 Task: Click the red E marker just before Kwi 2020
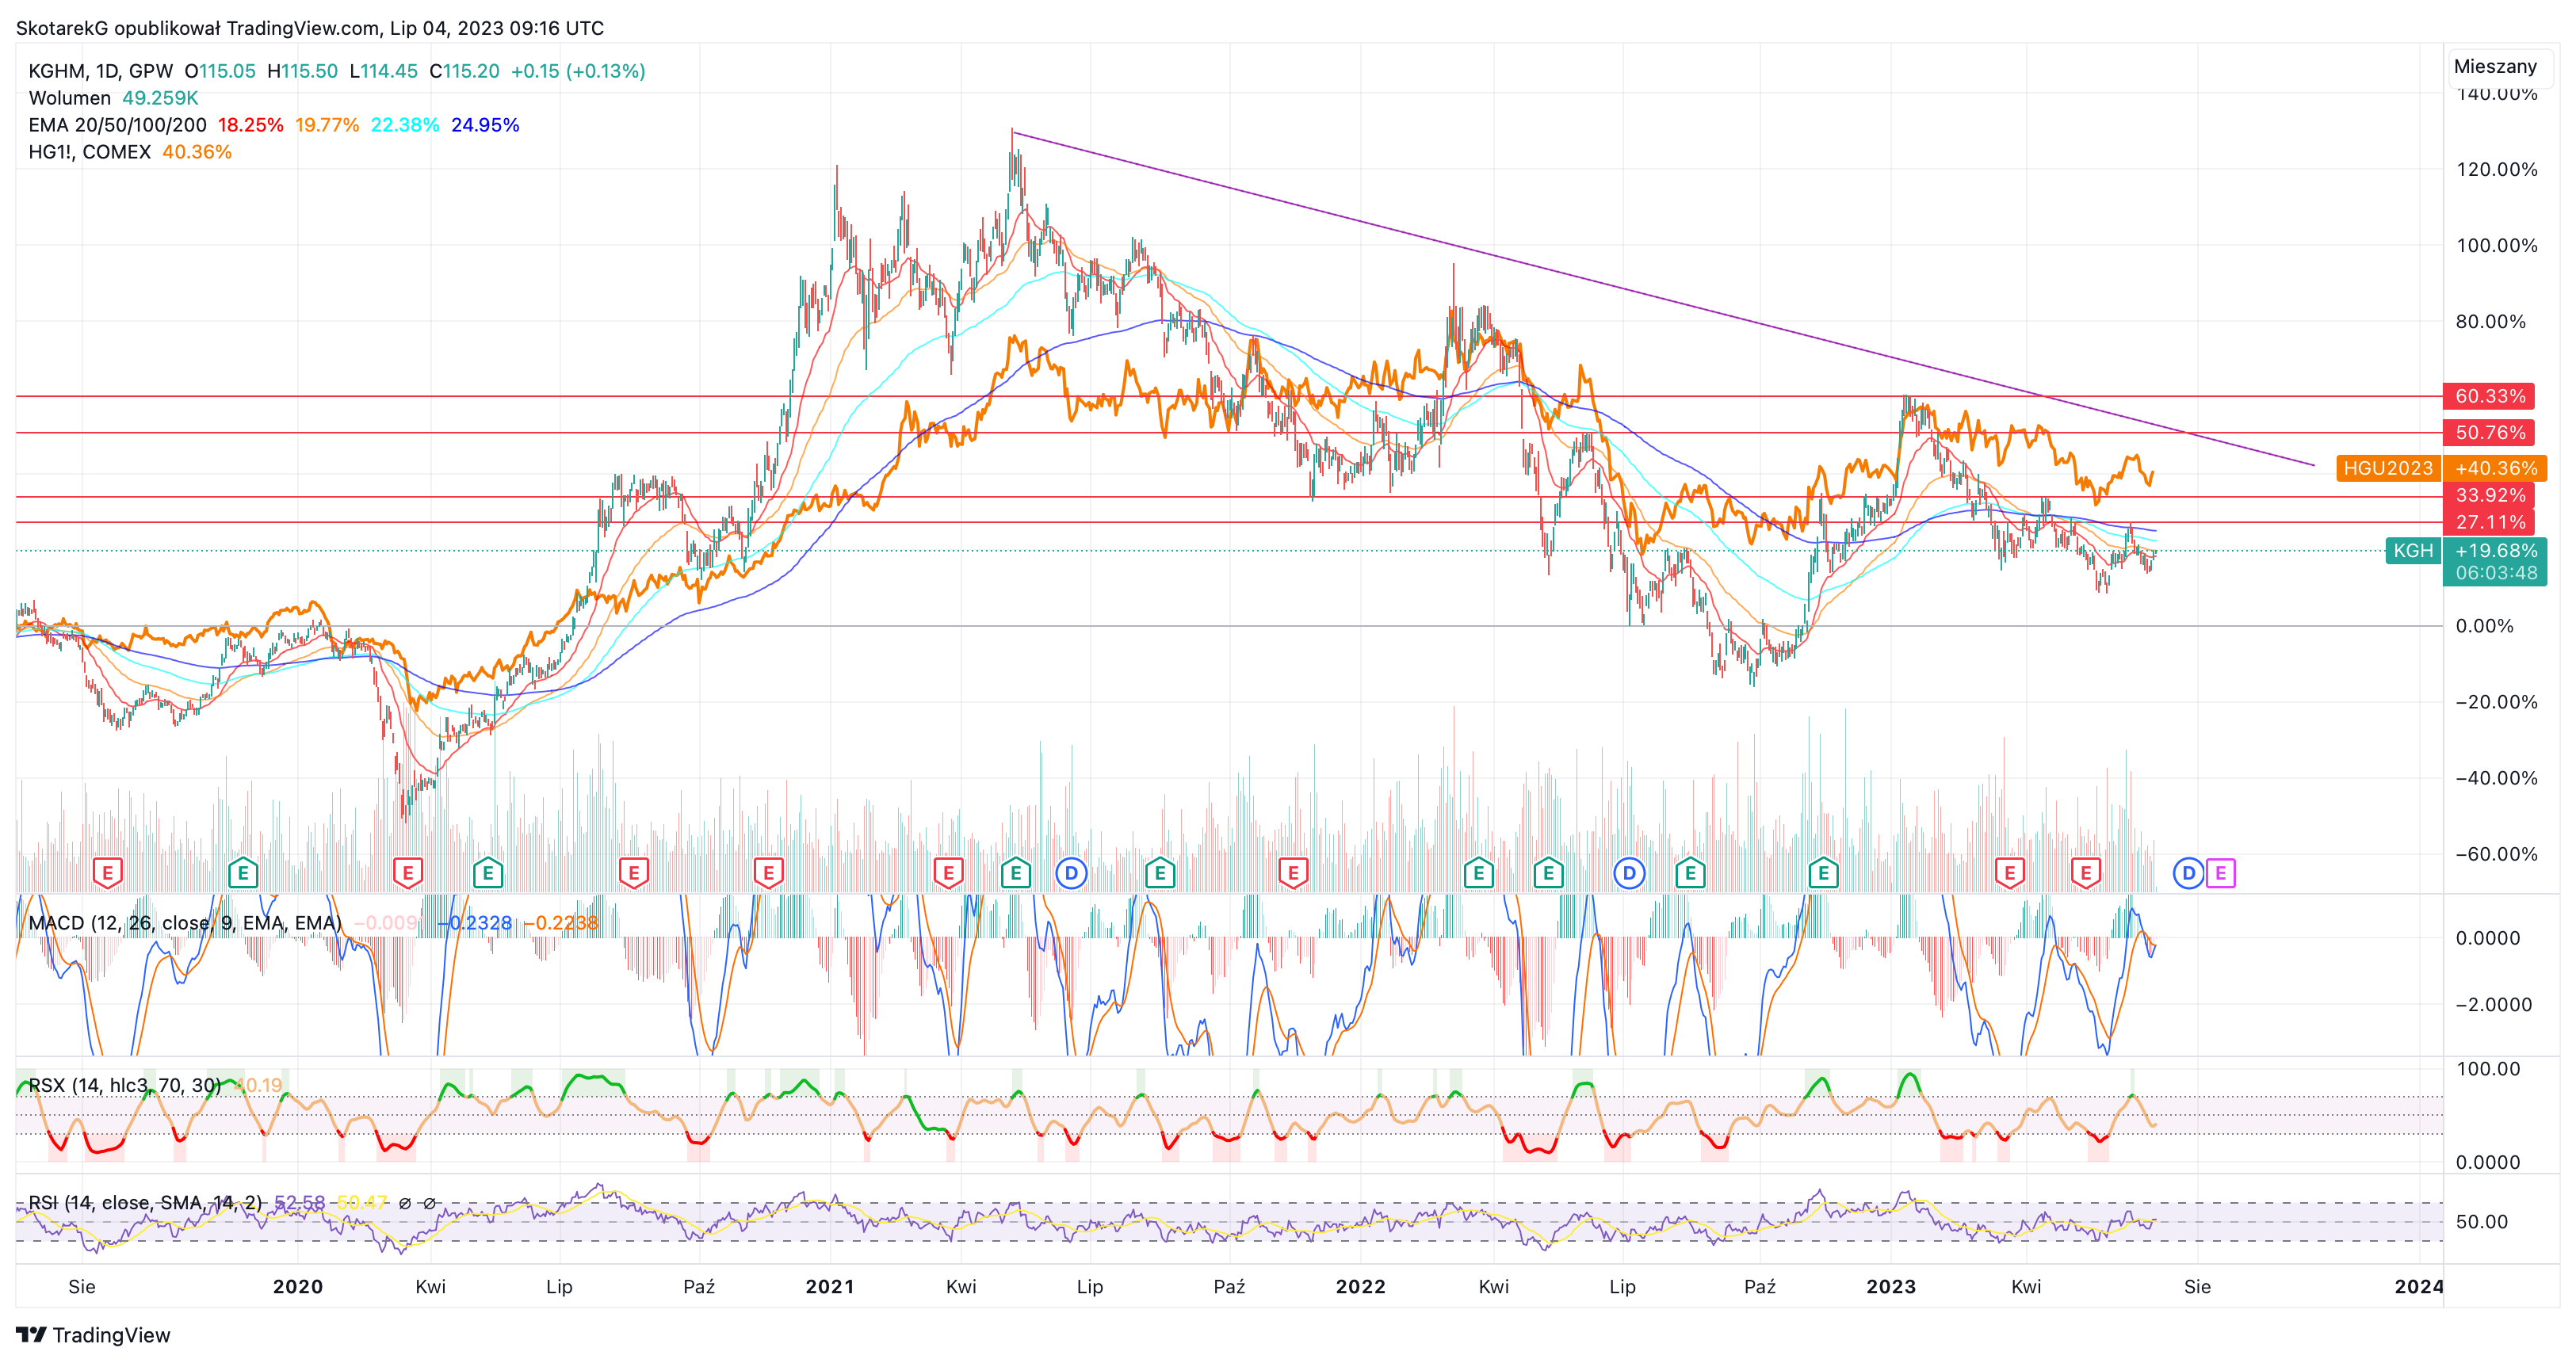click(x=407, y=873)
